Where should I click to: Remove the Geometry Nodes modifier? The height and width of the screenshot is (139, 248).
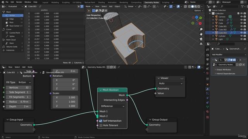coord(240,60)
